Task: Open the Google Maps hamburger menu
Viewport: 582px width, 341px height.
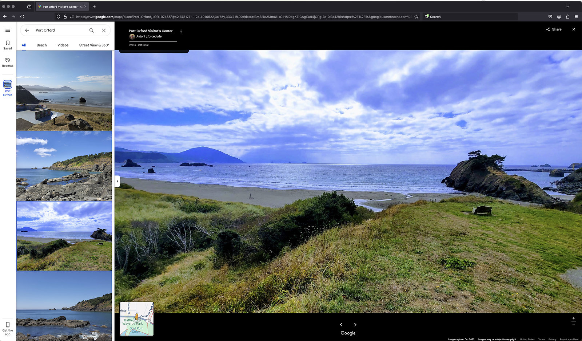Action: (8, 30)
